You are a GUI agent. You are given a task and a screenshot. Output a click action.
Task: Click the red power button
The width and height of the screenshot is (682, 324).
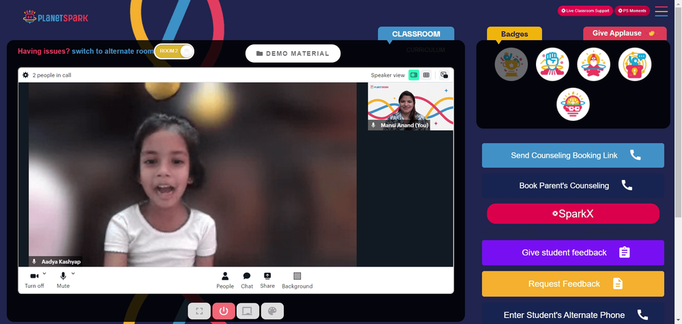pyautogui.click(x=224, y=311)
